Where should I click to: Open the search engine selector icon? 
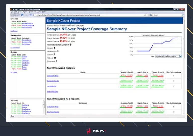[151, 15]
